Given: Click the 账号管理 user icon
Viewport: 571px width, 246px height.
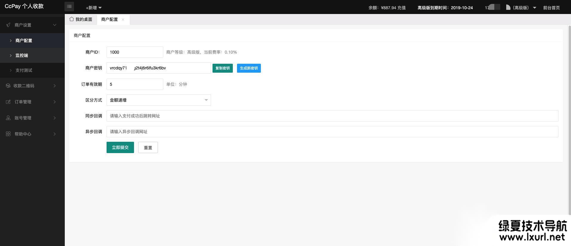Looking at the screenshot, I should tap(8, 118).
